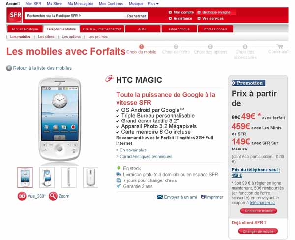Image resolution: width=295 pixels, height=240 pixels.
Task: Switch to the ADSL tab
Action: [143, 29]
